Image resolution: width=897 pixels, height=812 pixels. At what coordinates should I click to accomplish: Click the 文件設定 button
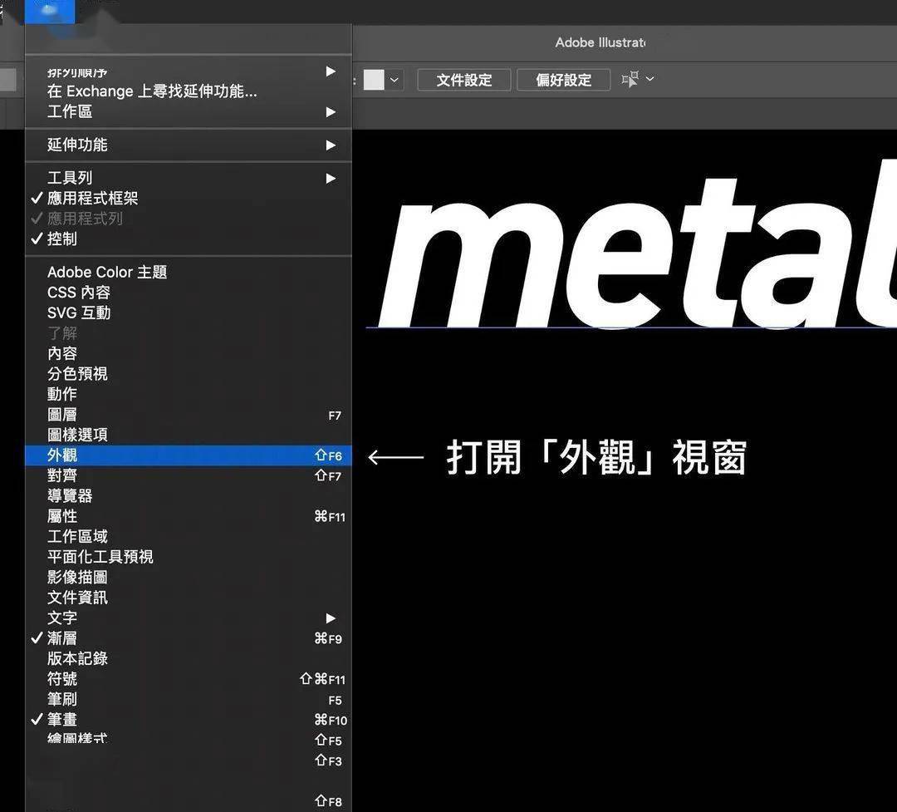pos(464,80)
